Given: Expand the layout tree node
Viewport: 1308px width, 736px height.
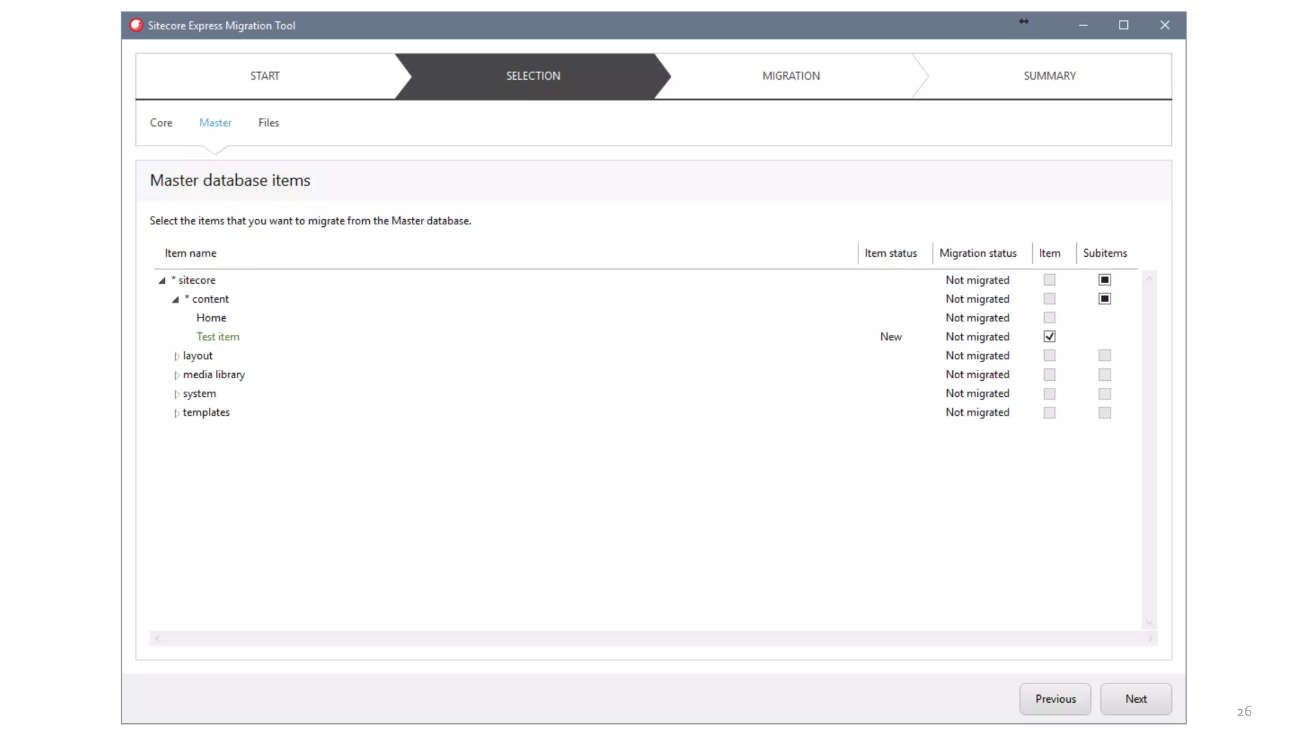Looking at the screenshot, I should (x=176, y=356).
